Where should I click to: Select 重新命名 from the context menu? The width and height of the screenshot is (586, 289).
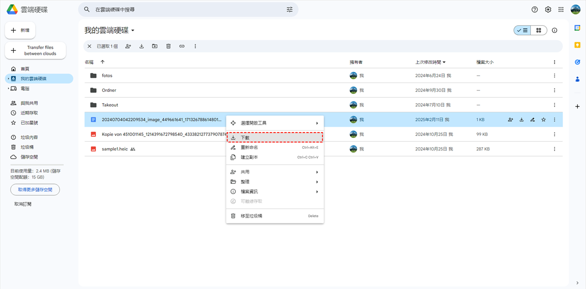[249, 147]
